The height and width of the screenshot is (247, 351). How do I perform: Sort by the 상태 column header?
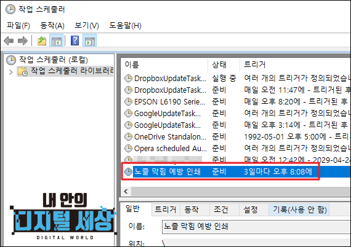[x=224, y=65]
